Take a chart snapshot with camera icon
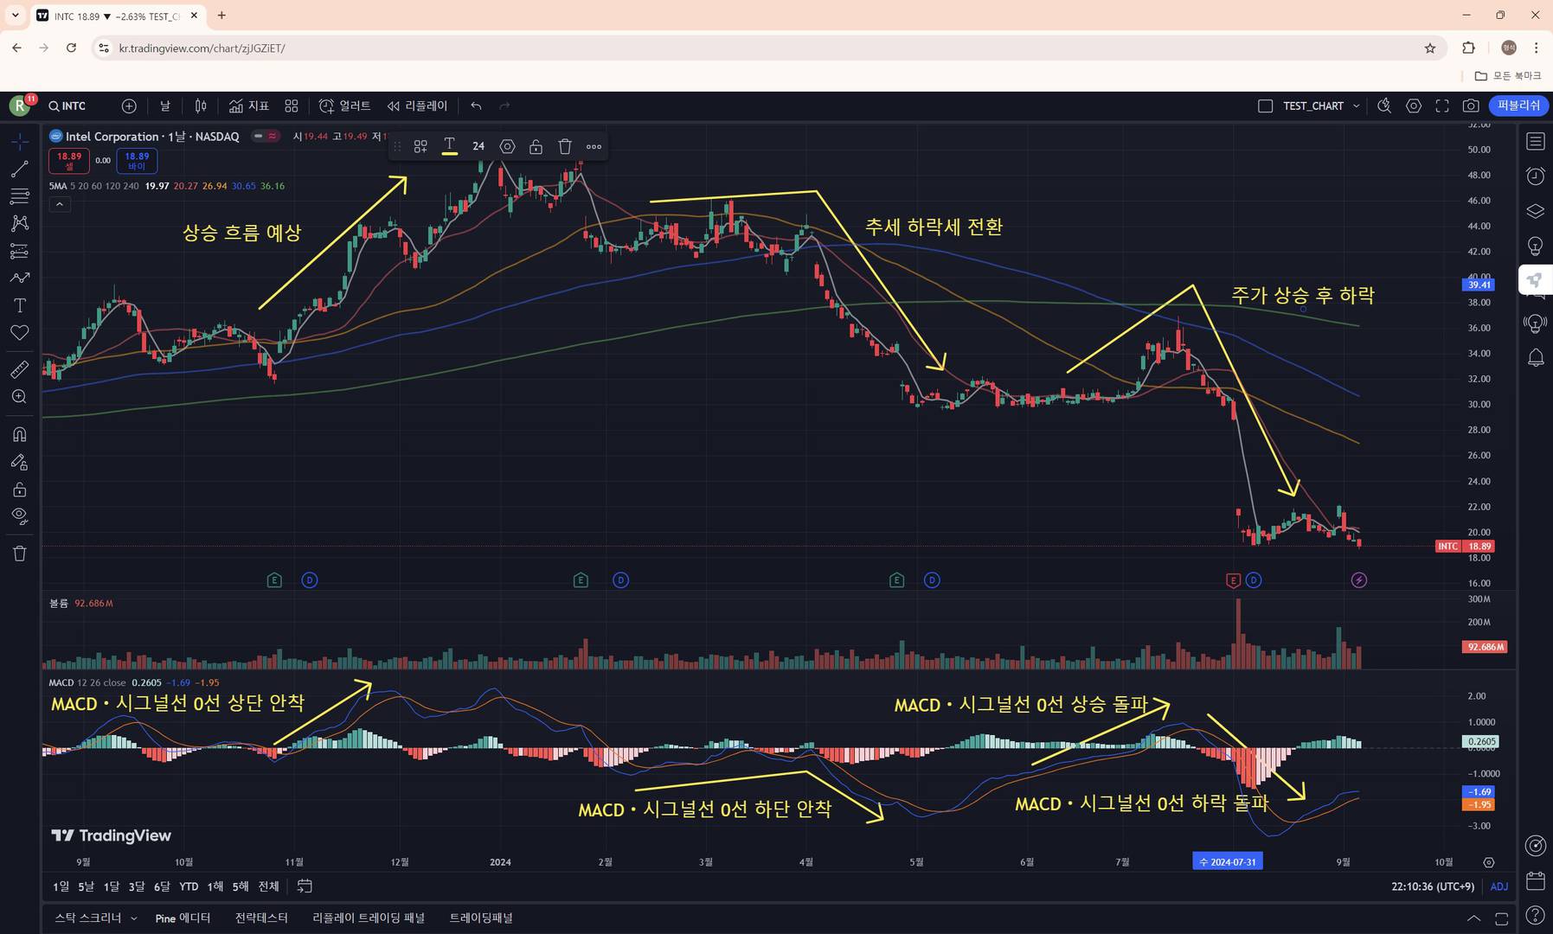The height and width of the screenshot is (934, 1553). click(x=1471, y=106)
